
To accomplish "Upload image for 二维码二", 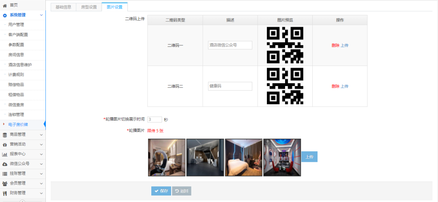I will tap(344, 86).
